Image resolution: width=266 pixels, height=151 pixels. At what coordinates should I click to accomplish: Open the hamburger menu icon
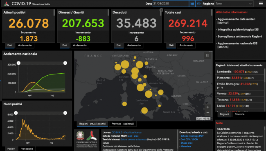click(x=261, y=4)
